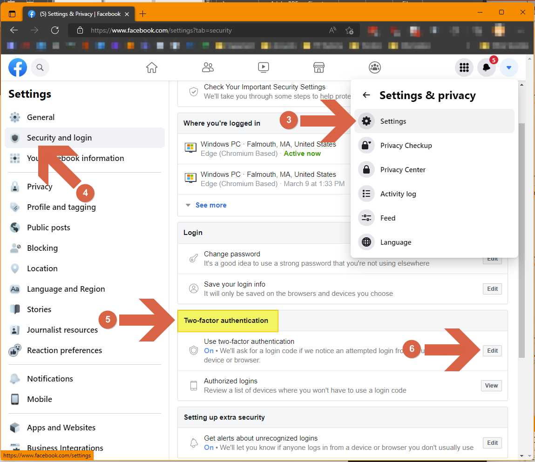Open Blocking settings

click(x=85, y=248)
